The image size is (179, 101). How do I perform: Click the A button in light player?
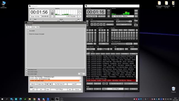coord(52,11)
